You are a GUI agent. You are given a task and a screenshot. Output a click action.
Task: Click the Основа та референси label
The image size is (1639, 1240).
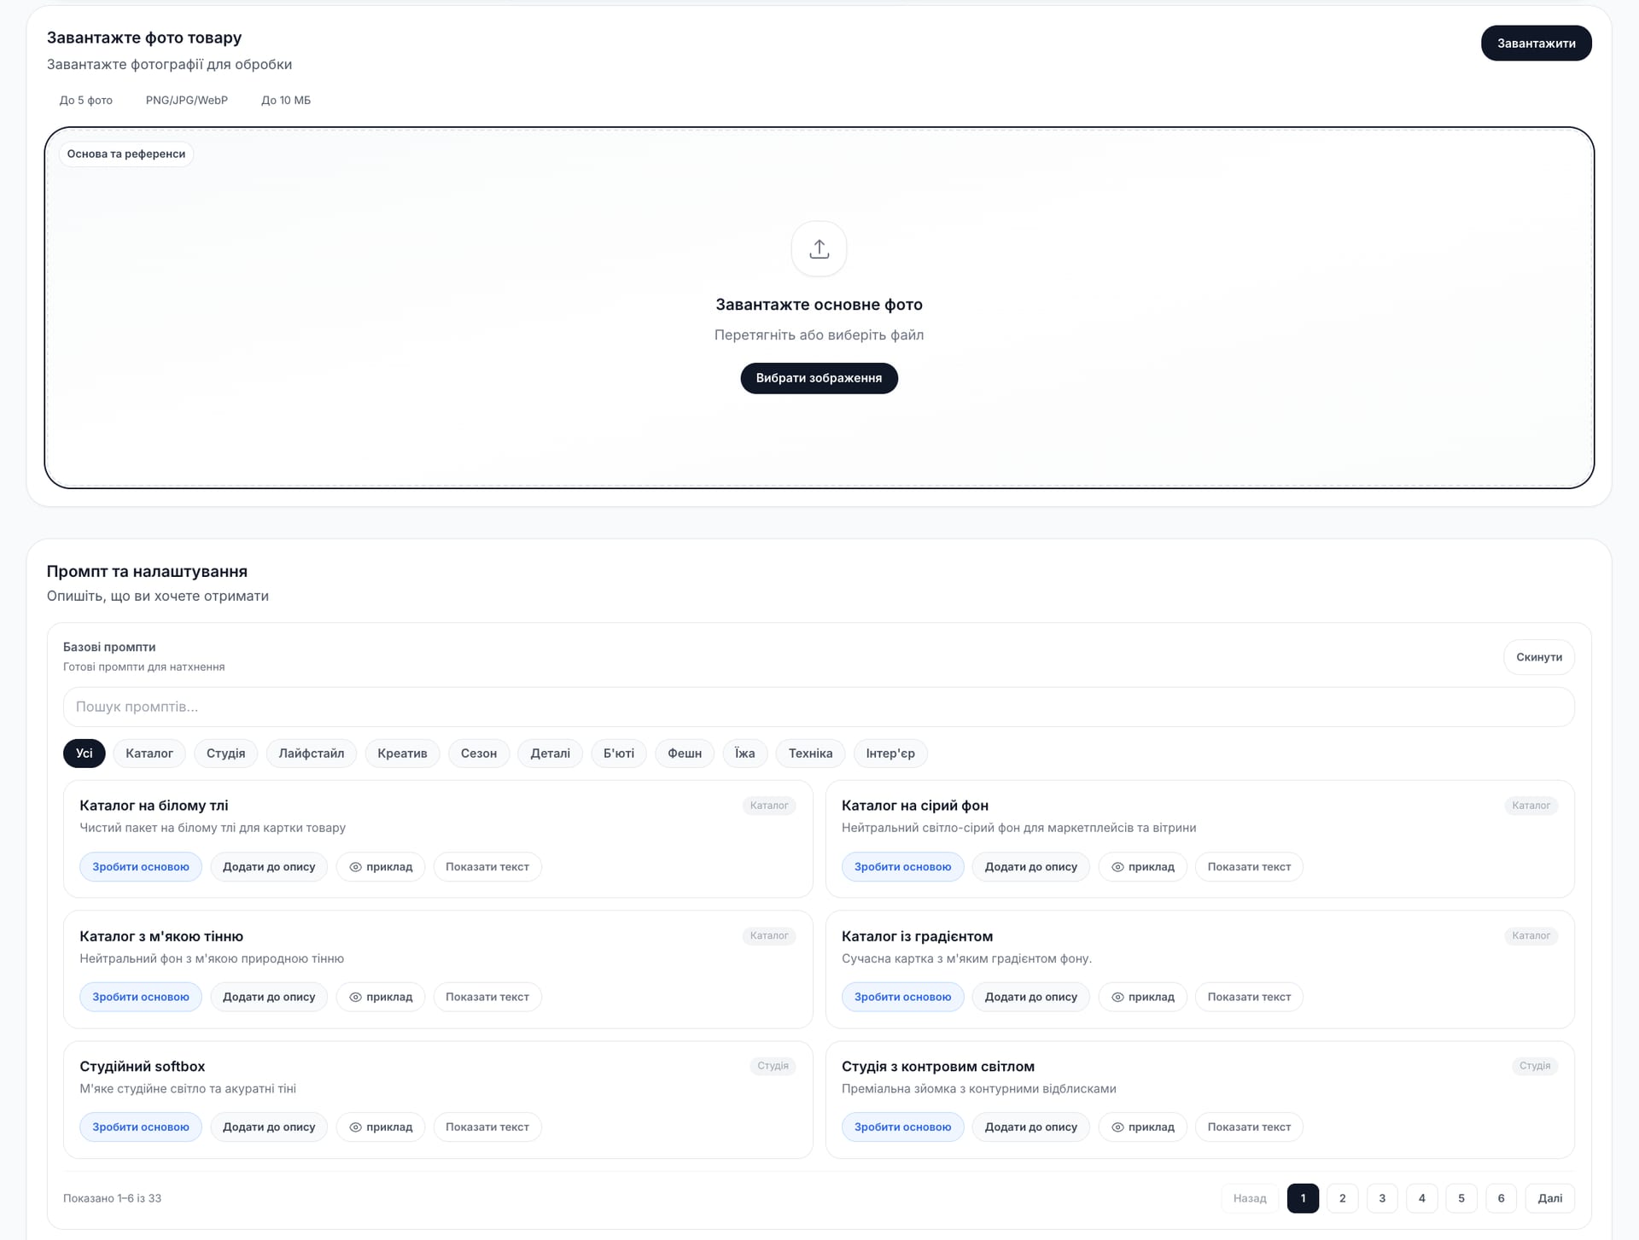pyautogui.click(x=126, y=154)
